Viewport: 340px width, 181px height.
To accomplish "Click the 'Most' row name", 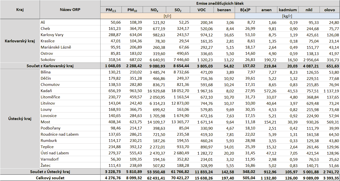I will 45,122.
